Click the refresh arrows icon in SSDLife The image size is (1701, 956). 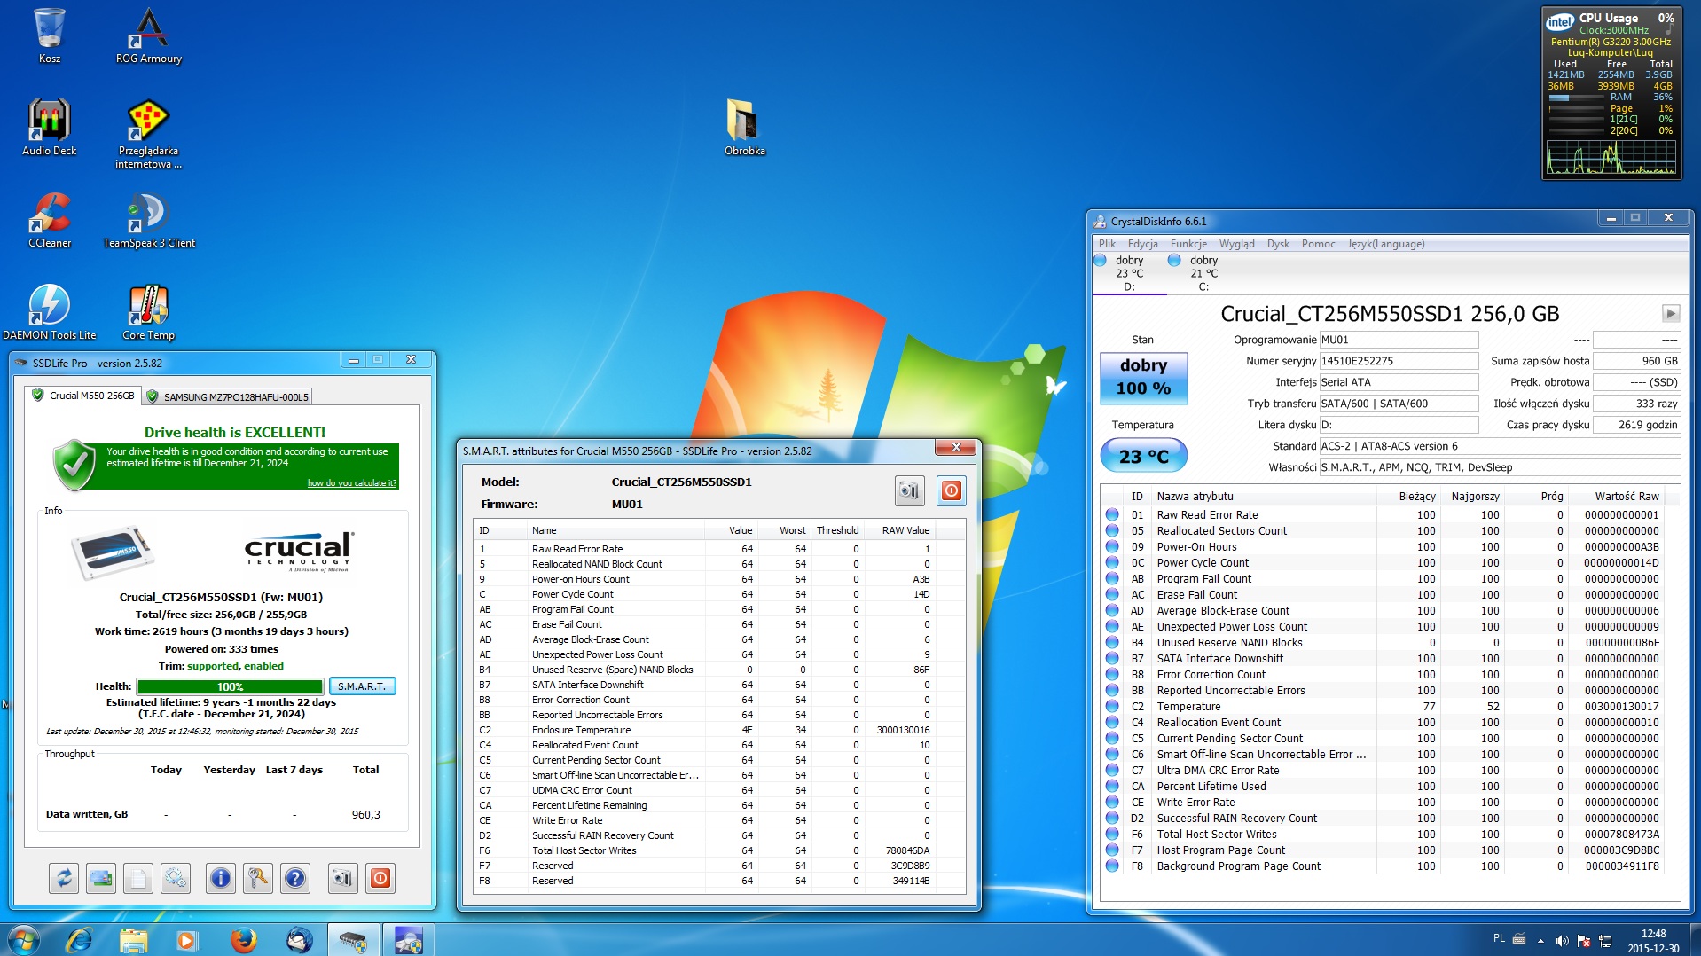pos(64,878)
